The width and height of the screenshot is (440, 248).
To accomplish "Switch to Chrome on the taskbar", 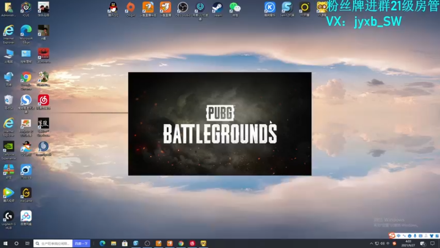I will point(181,243).
